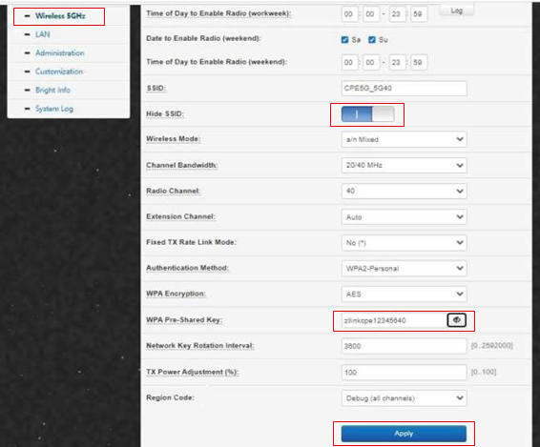Uncheck the Sa weekend checkbox
Viewport: 540px width, 447px height.
344,40
